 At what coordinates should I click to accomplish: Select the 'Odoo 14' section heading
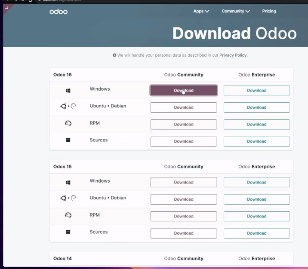pos(62,258)
